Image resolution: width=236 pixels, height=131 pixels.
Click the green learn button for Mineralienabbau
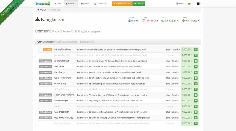[196, 50]
